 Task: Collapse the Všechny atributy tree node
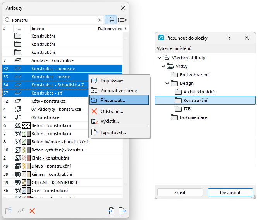pos(159,58)
